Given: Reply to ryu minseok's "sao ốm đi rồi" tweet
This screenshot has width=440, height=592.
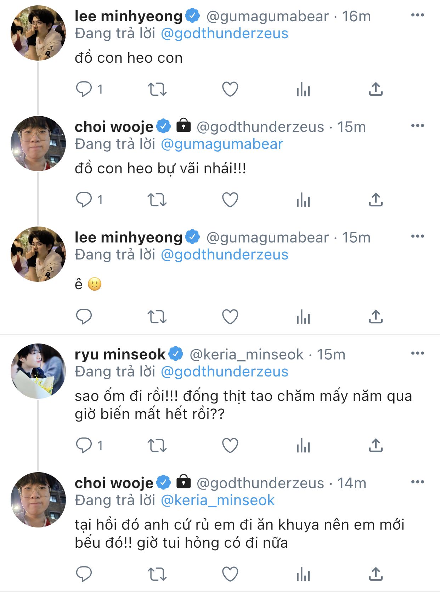Looking at the screenshot, I should [x=84, y=446].
